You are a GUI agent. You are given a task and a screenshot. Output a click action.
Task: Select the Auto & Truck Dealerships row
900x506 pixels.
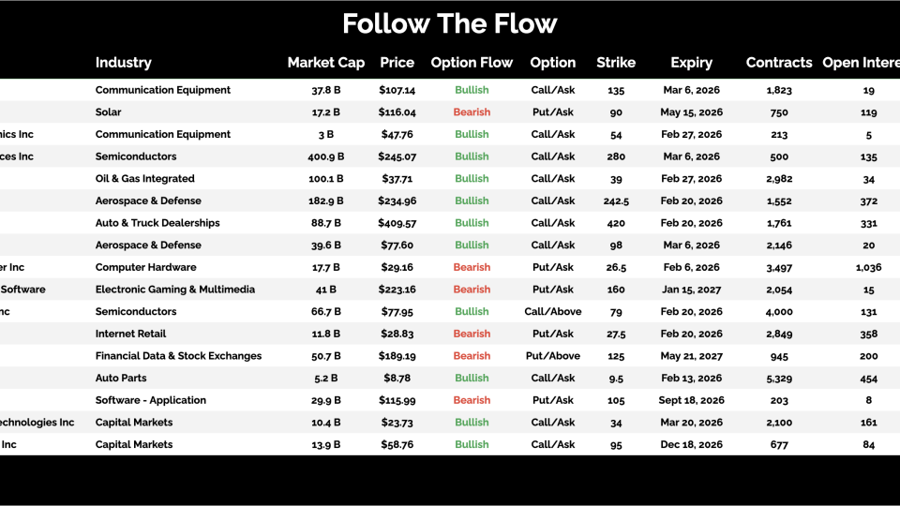coord(157,223)
